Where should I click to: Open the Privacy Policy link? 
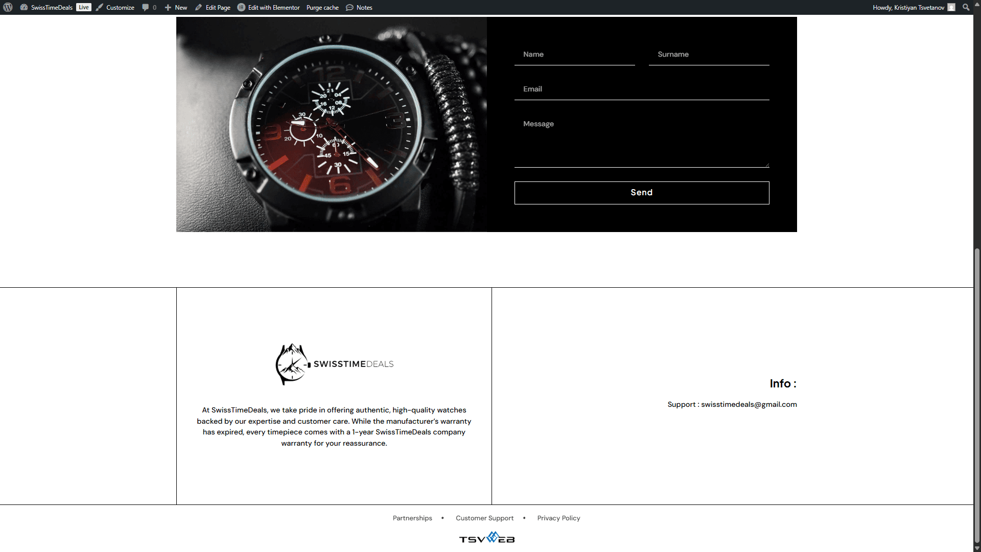[558, 518]
